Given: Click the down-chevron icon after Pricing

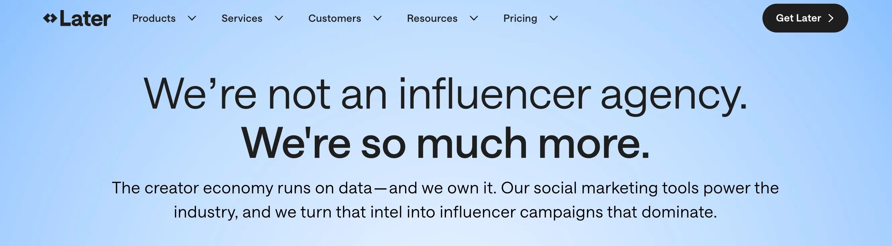Looking at the screenshot, I should 554,18.
